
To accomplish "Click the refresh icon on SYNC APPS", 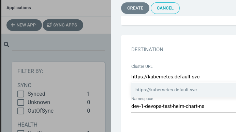I will click(49, 25).
